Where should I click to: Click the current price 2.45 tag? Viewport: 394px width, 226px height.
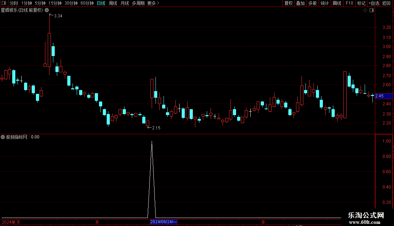(x=384, y=96)
